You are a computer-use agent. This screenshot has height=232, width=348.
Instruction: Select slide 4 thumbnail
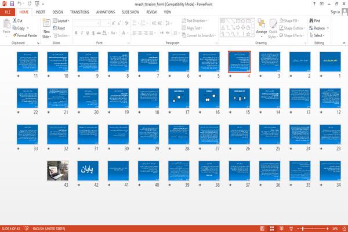point(240,61)
